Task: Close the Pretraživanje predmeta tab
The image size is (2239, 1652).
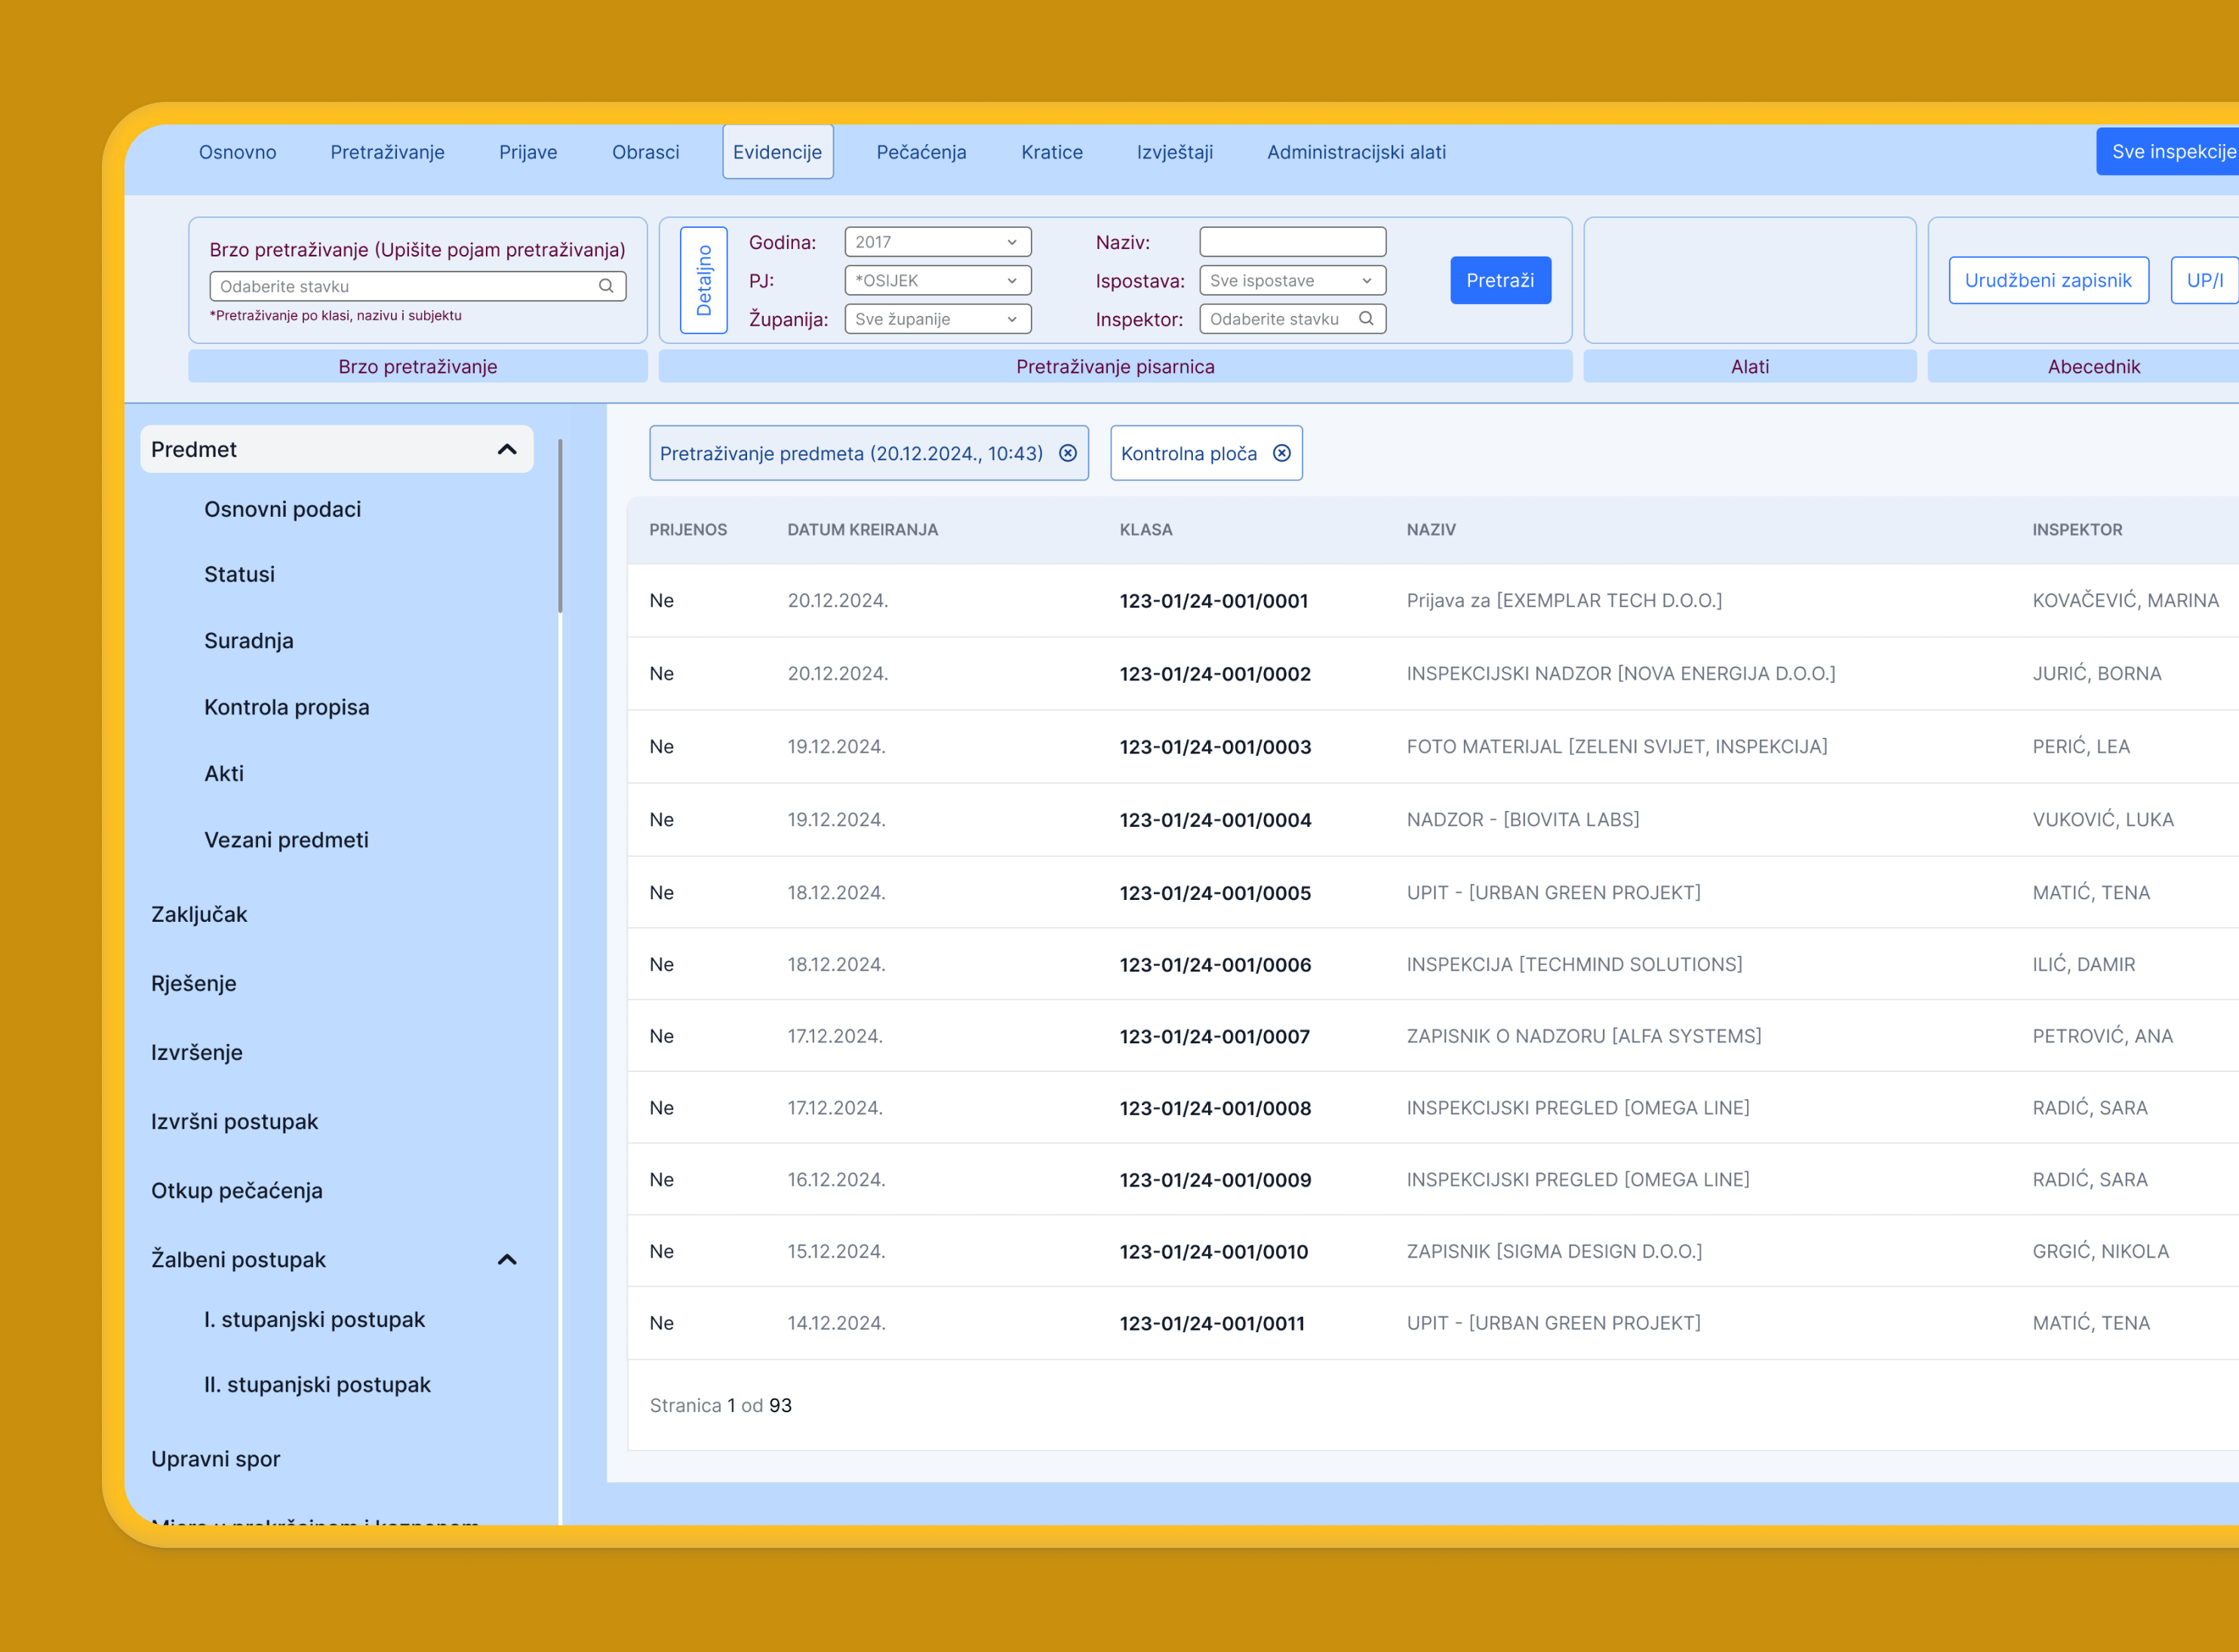Action: (1068, 453)
